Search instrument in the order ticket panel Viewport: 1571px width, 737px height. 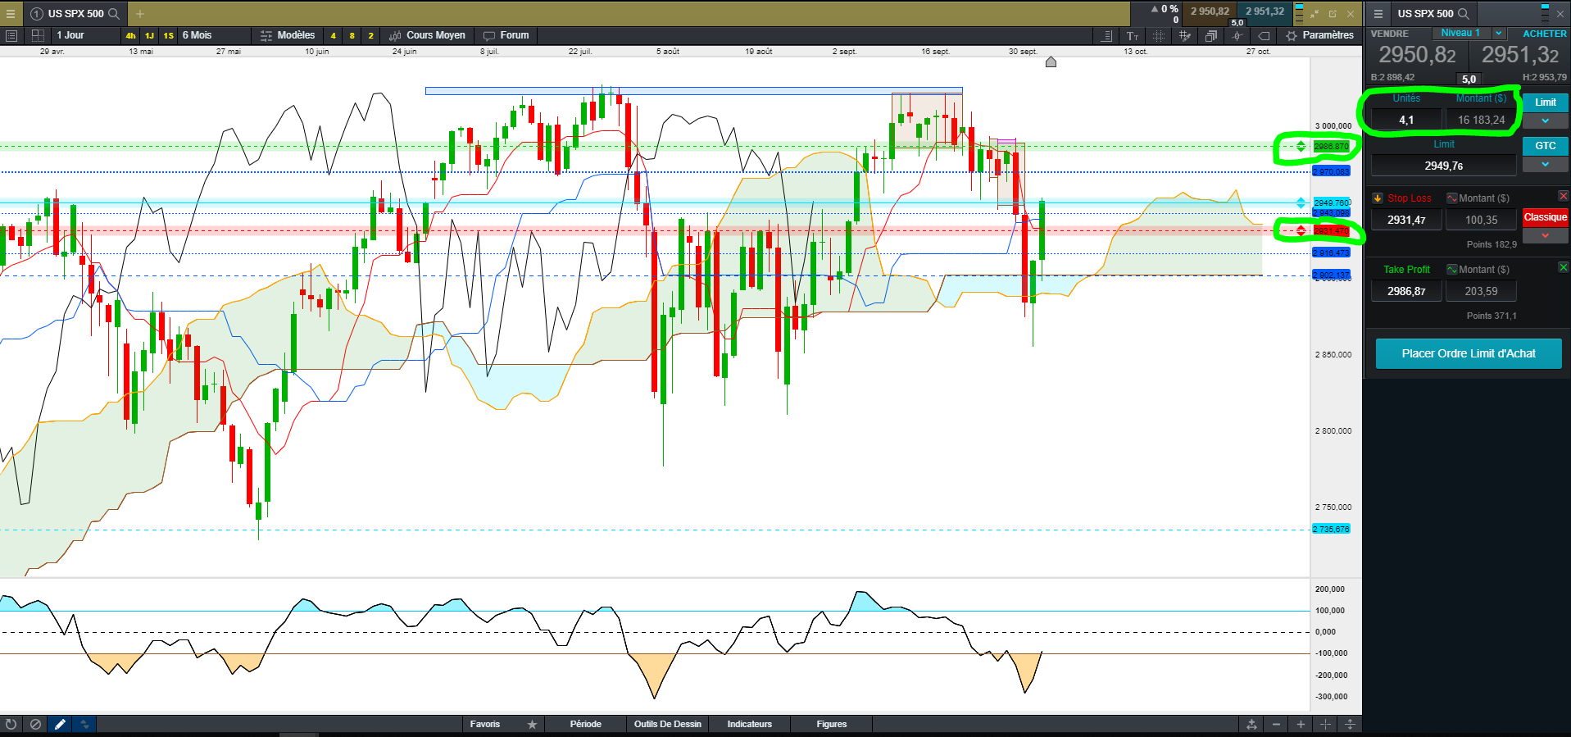coord(1463,13)
